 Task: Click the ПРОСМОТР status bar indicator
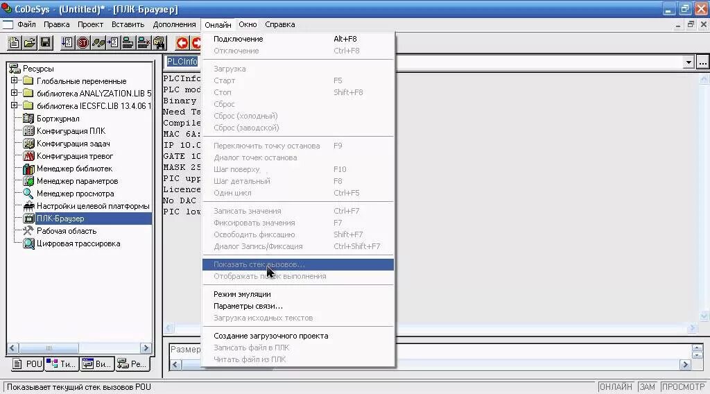pos(683,387)
